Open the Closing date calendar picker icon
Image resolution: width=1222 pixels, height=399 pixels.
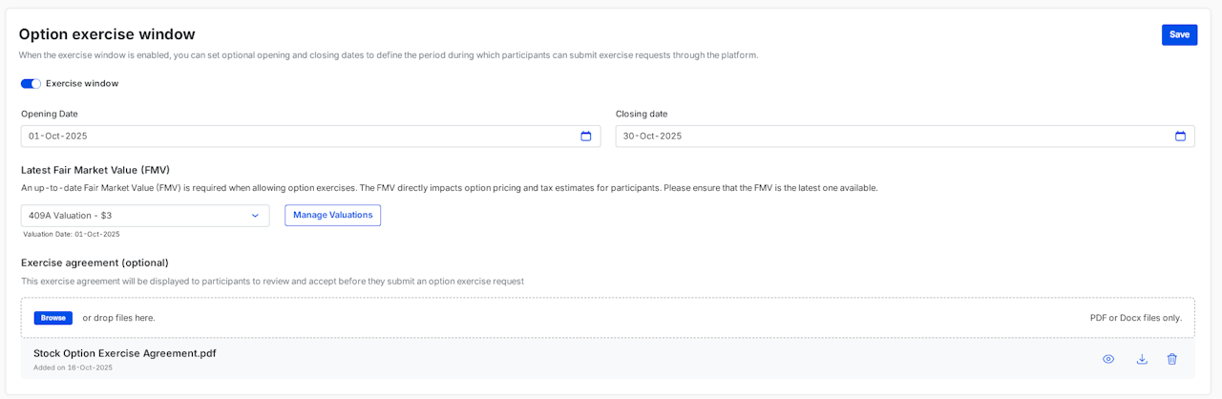pos(1180,136)
